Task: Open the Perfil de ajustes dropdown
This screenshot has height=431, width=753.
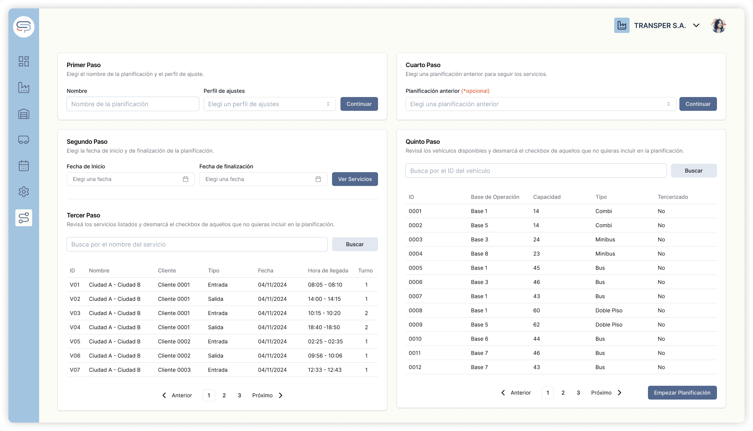Action: pyautogui.click(x=269, y=104)
